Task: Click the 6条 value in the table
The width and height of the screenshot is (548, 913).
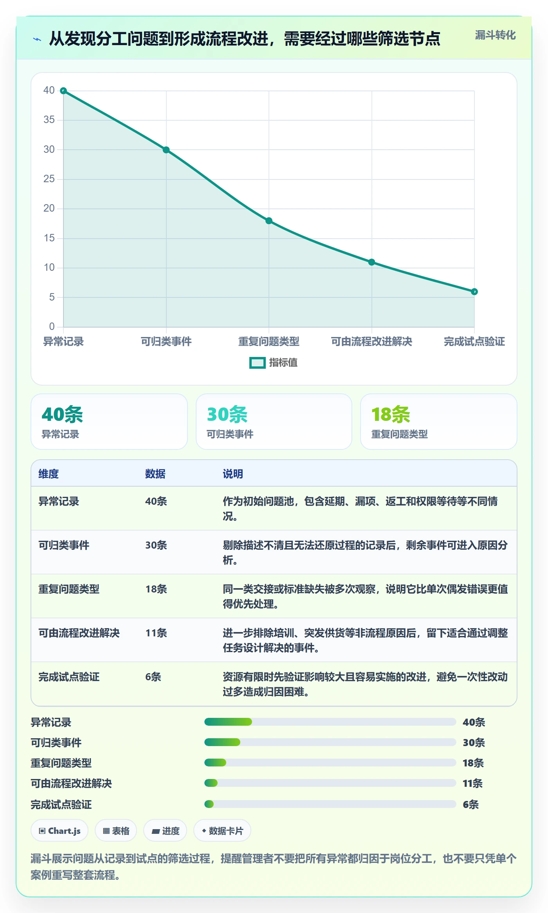Action: 153,677
